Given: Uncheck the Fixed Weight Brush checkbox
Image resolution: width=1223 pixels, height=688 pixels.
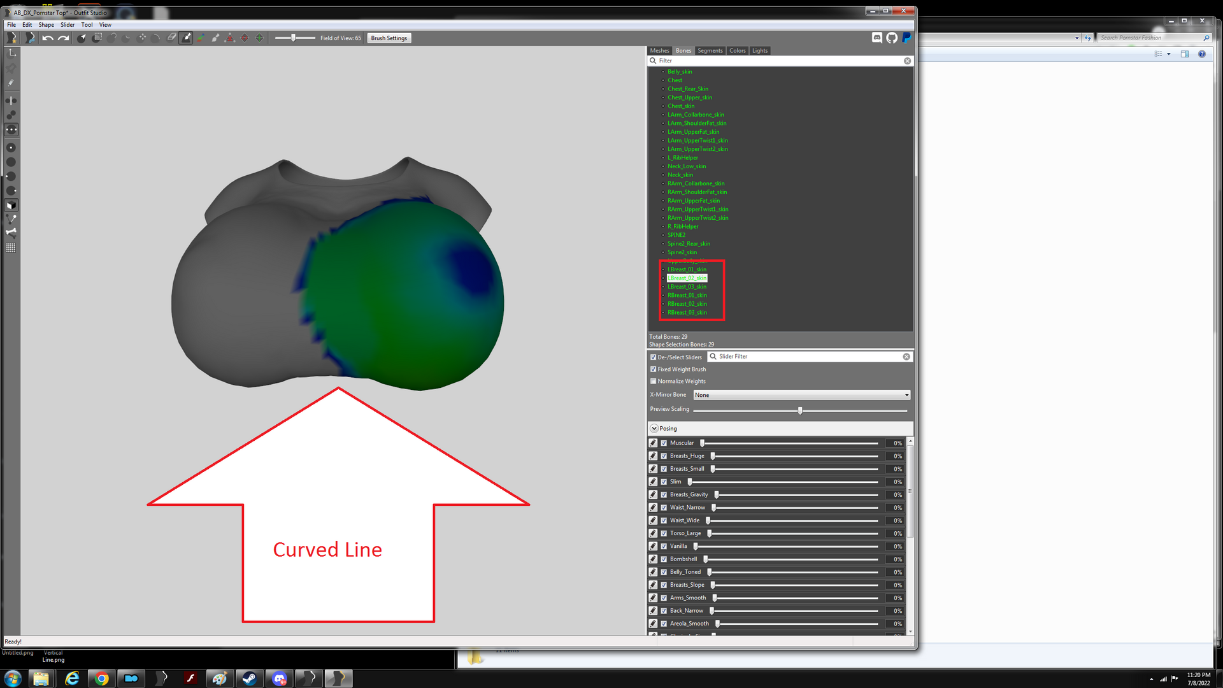Looking at the screenshot, I should (x=653, y=369).
